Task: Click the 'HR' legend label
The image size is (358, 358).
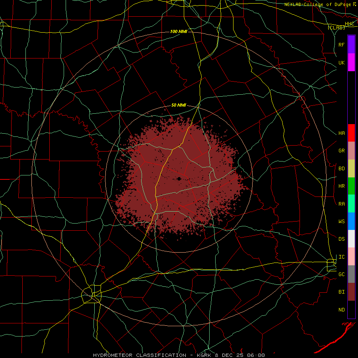Action: (341, 186)
